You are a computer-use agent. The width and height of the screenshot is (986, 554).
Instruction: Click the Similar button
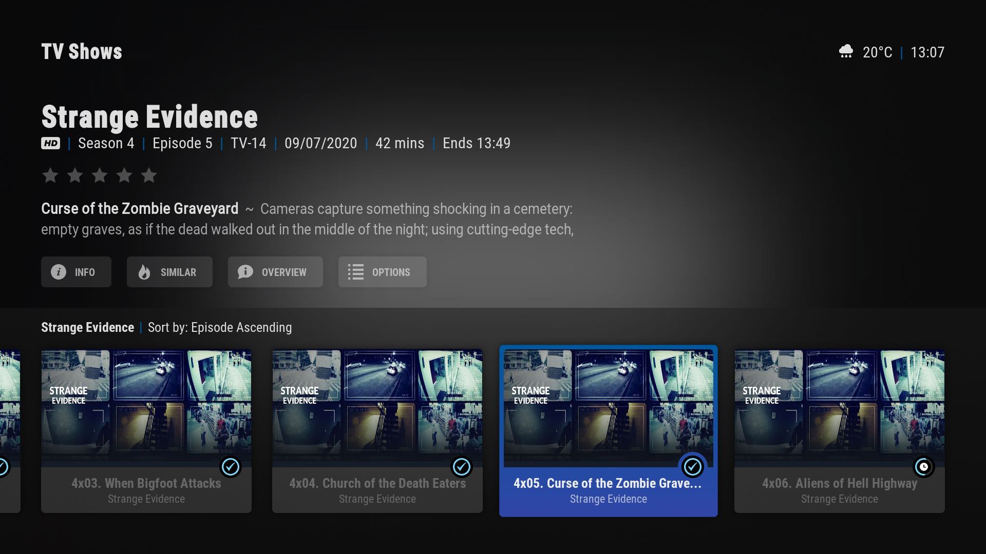(x=169, y=272)
